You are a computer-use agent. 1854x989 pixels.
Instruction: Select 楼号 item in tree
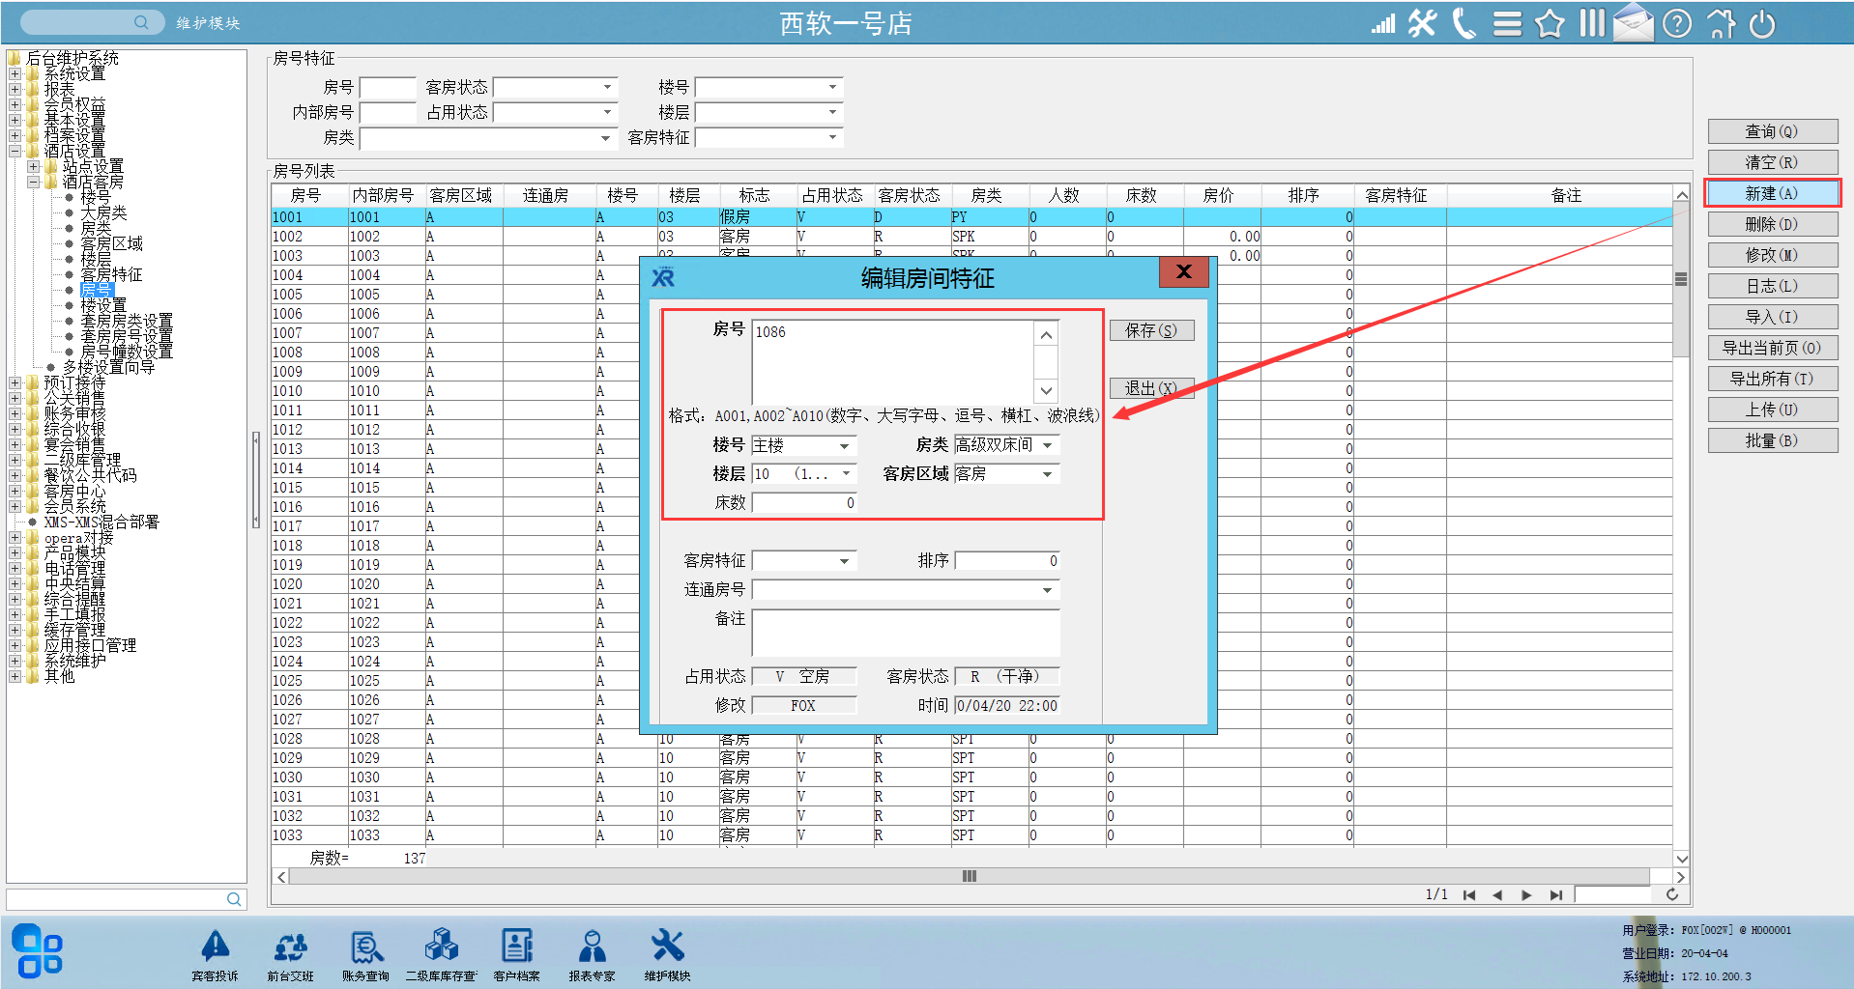click(95, 197)
